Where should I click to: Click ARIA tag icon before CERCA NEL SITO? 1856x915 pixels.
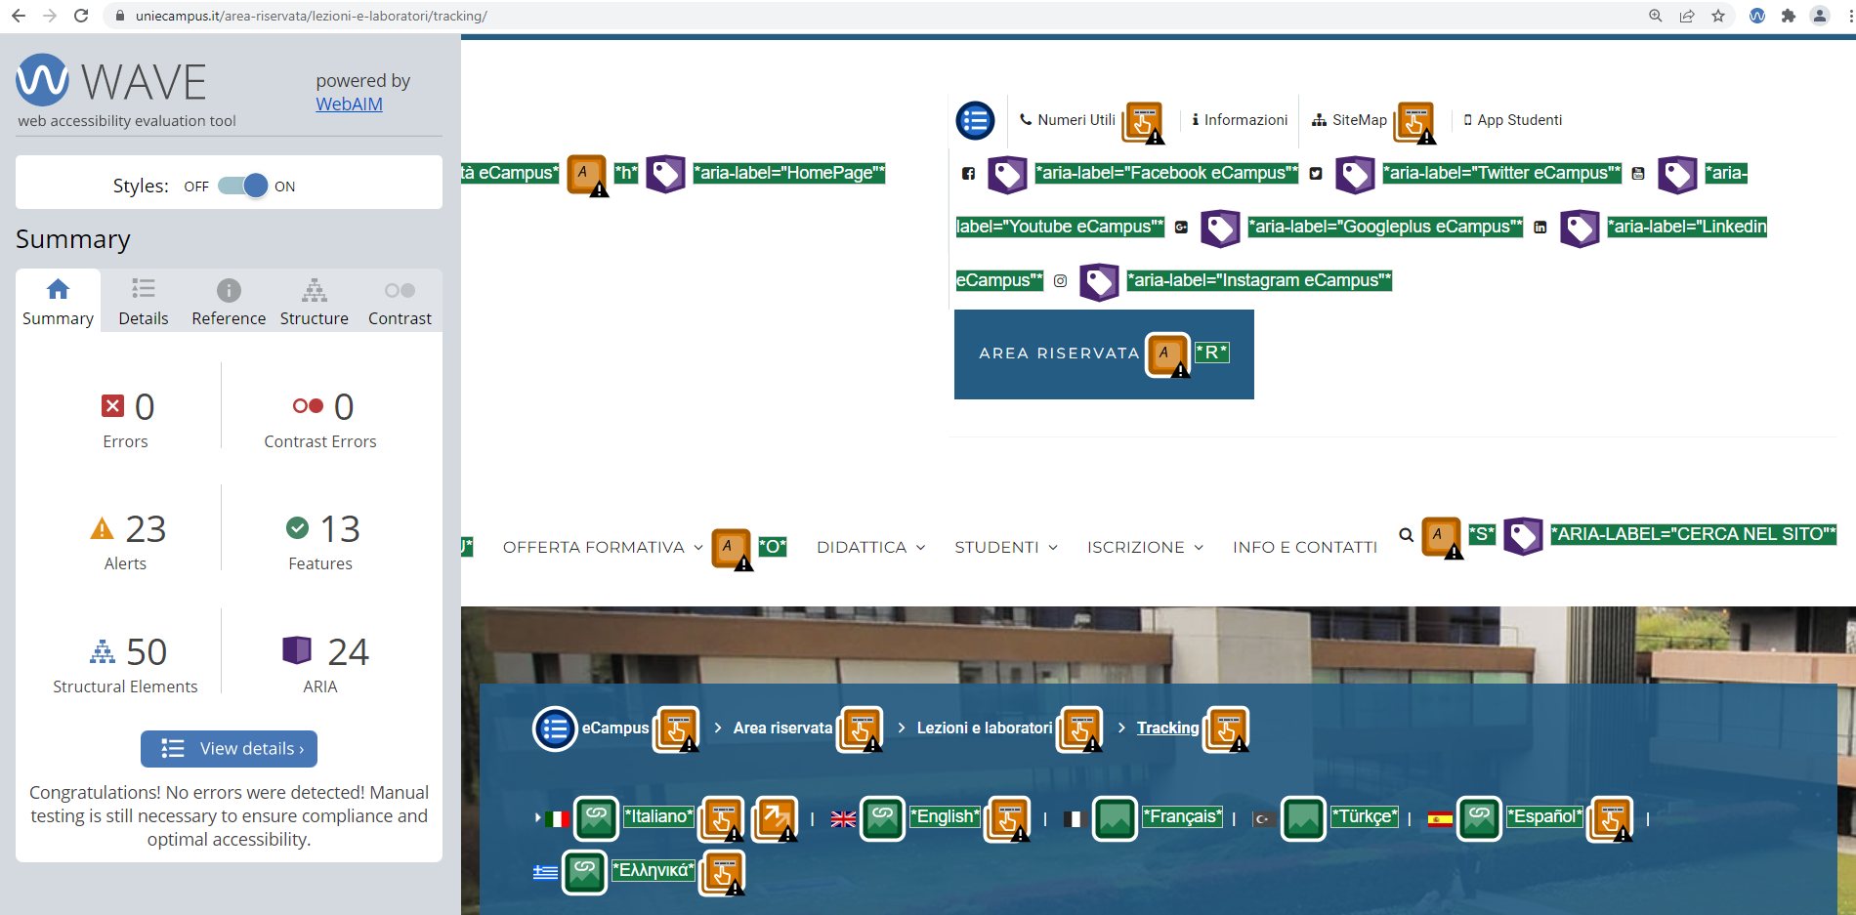tap(1523, 536)
